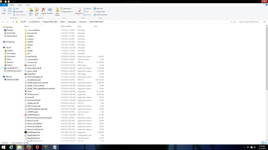Open the Easy access dropdown
The height and width of the screenshot is (150, 268).
click(x=67, y=11)
